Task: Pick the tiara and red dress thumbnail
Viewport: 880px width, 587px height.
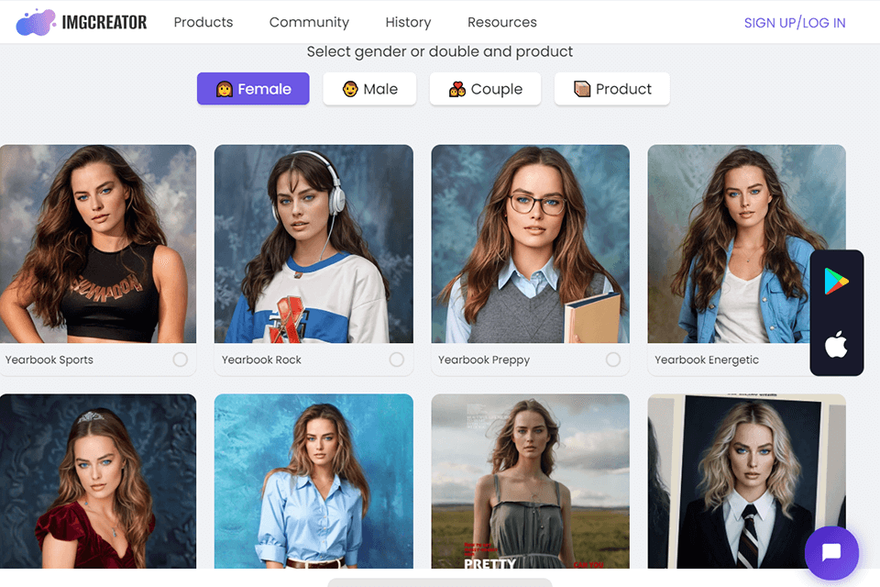Action: click(98, 481)
